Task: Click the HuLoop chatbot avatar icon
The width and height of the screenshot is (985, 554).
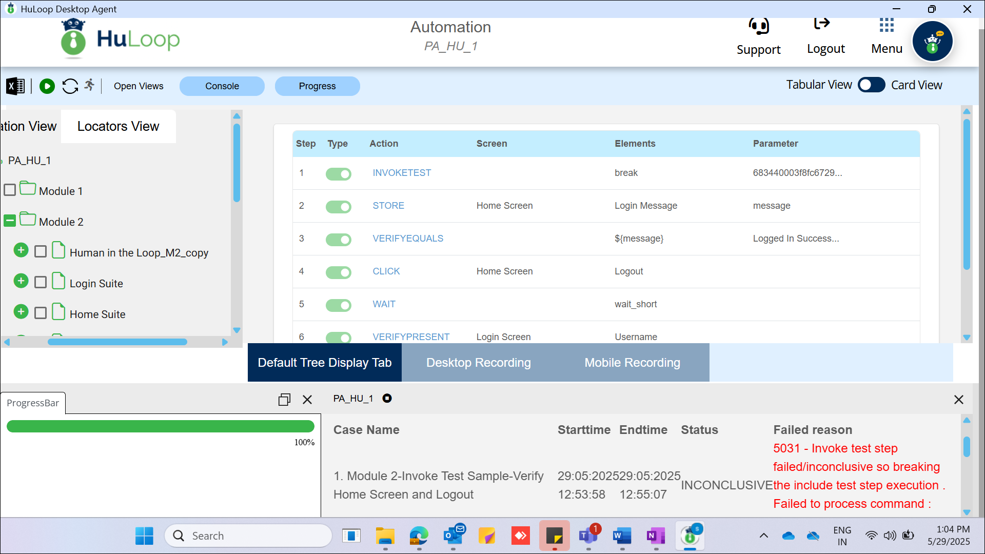Action: [932, 42]
